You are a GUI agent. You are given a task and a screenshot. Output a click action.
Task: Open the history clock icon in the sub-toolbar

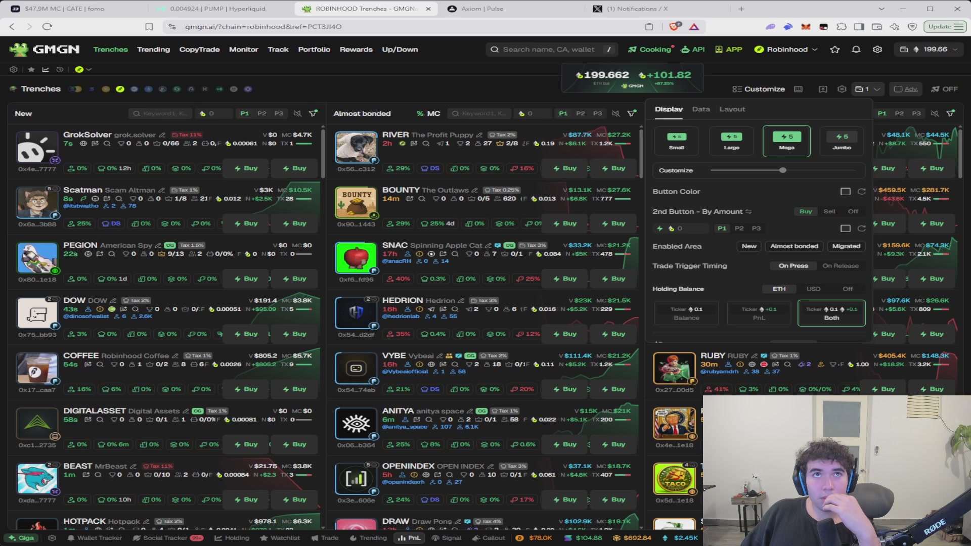click(x=60, y=69)
